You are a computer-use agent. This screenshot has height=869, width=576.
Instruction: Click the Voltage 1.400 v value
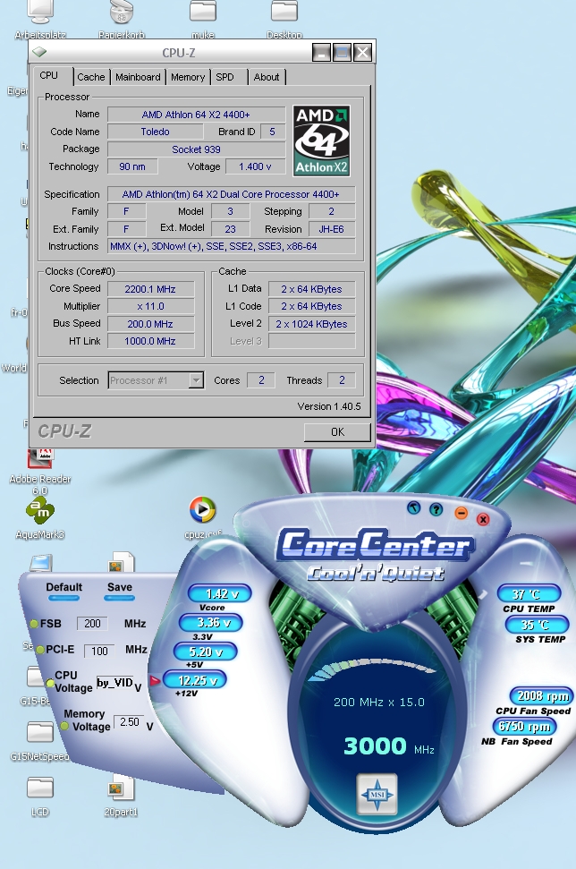click(x=255, y=166)
